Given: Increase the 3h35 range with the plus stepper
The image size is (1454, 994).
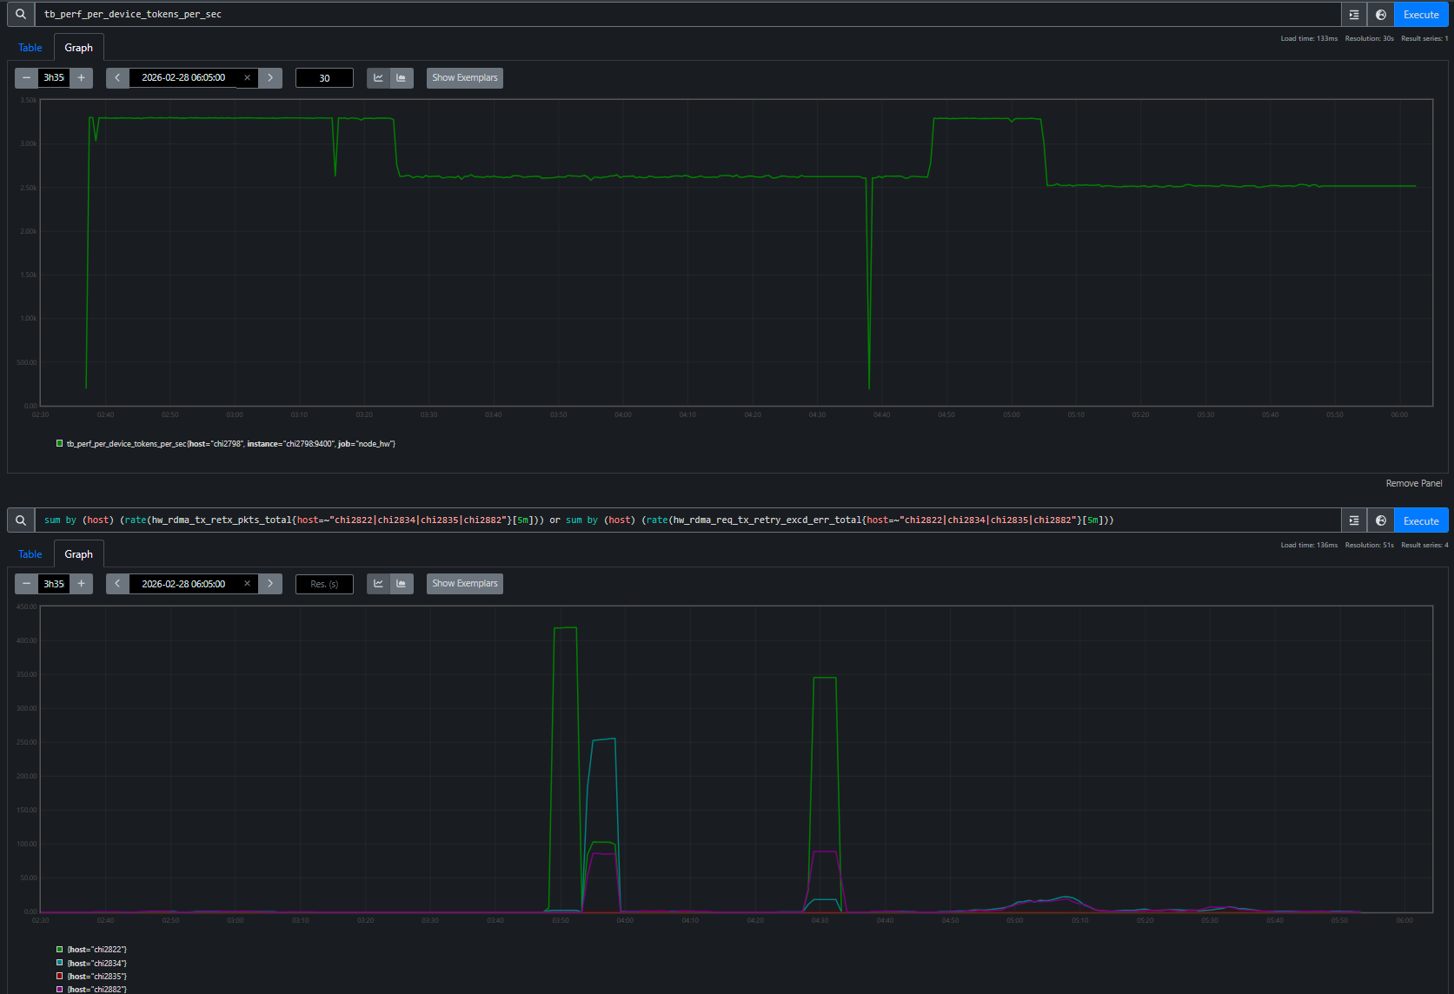Looking at the screenshot, I should (x=81, y=77).
